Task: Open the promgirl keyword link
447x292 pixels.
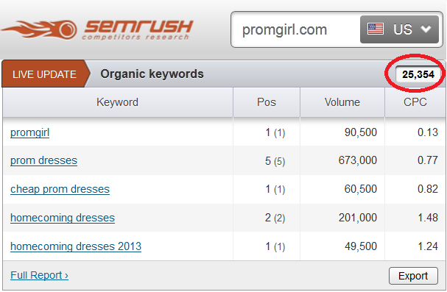Action: click(30, 132)
